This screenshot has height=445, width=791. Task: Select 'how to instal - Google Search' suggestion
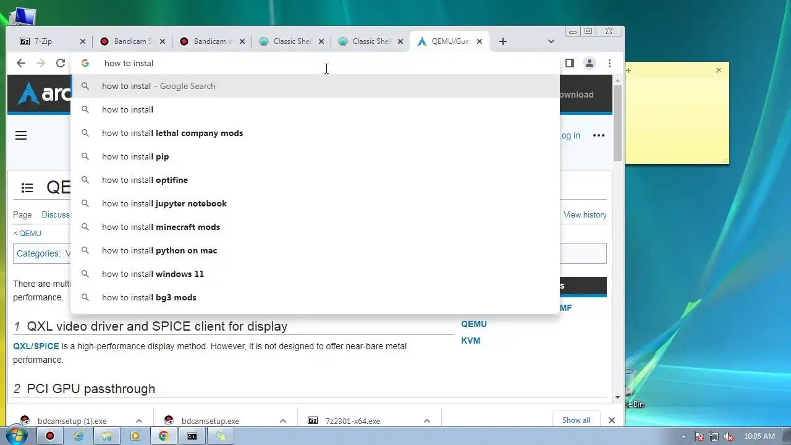click(x=315, y=86)
